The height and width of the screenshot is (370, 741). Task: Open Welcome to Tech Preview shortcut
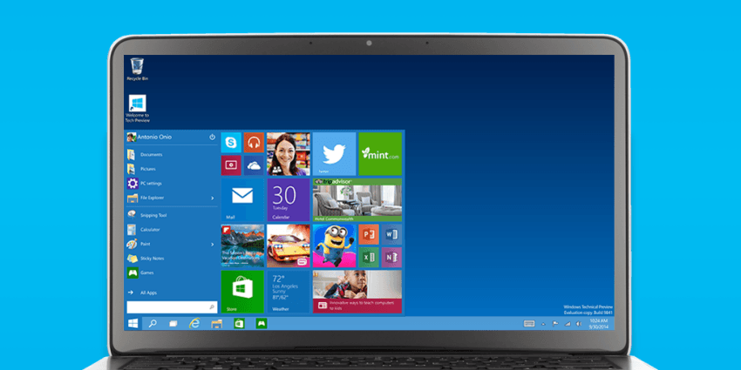(x=137, y=109)
